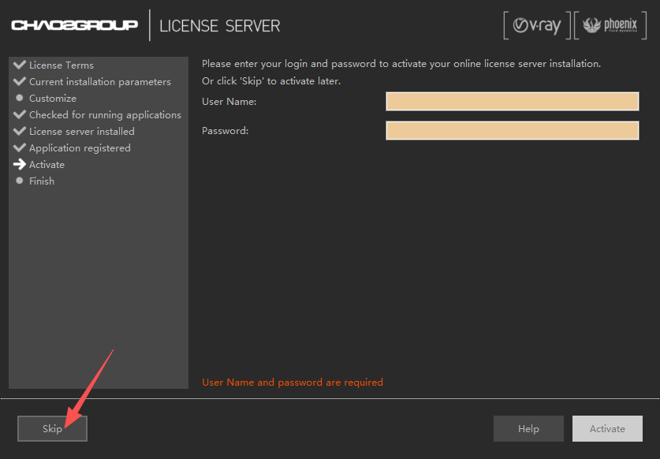Click the Skip button
Screen dimensions: 660x459
(x=52, y=428)
